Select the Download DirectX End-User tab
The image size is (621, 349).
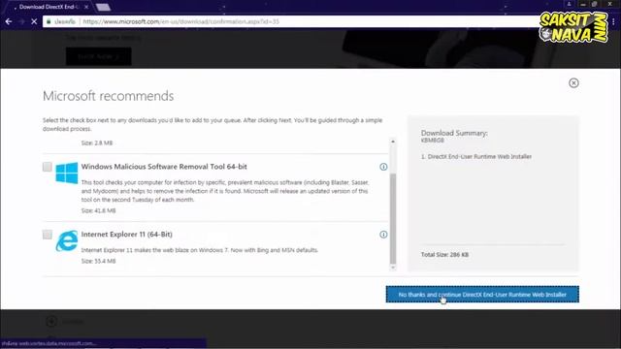(x=49, y=7)
